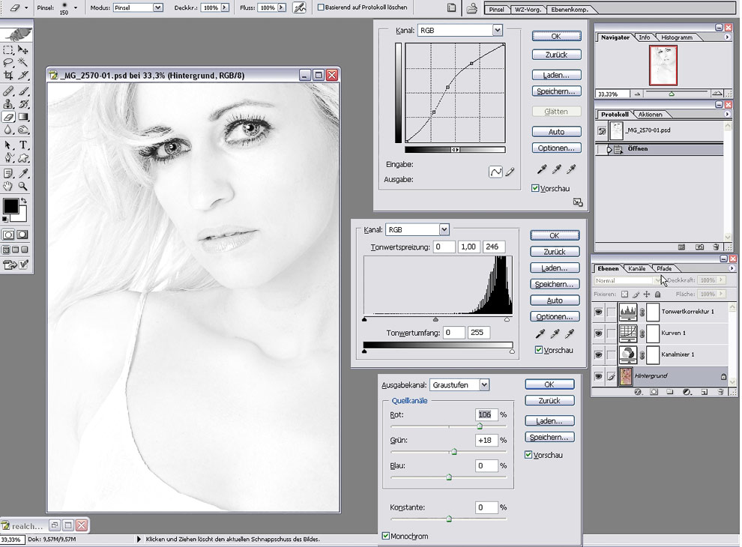Open the Ebenen palette menu arrow
This screenshot has height=547, width=742.
732,268
